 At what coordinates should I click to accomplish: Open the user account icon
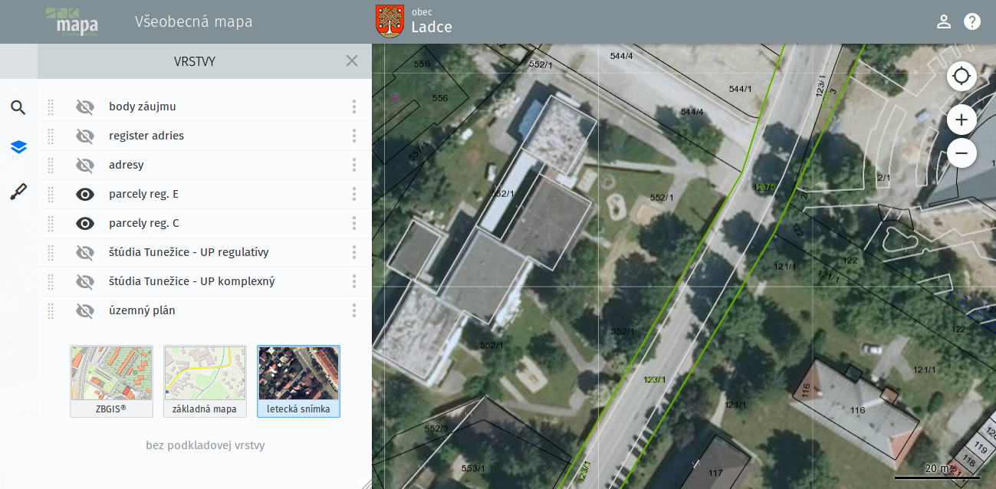pyautogui.click(x=944, y=21)
